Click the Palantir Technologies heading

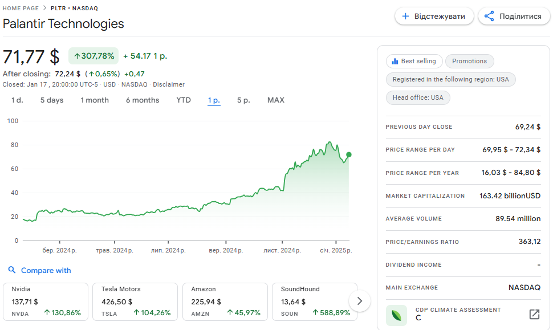coord(63,23)
